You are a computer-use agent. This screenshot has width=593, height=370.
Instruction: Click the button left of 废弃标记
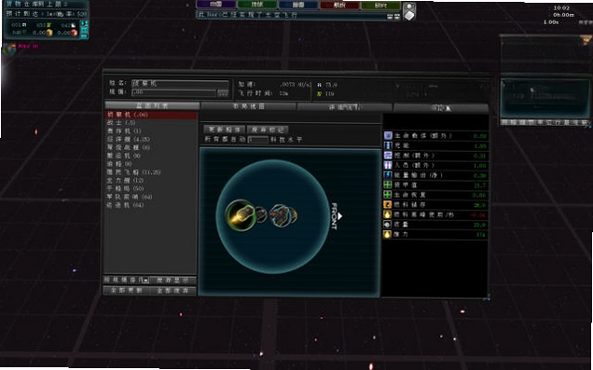[225, 130]
